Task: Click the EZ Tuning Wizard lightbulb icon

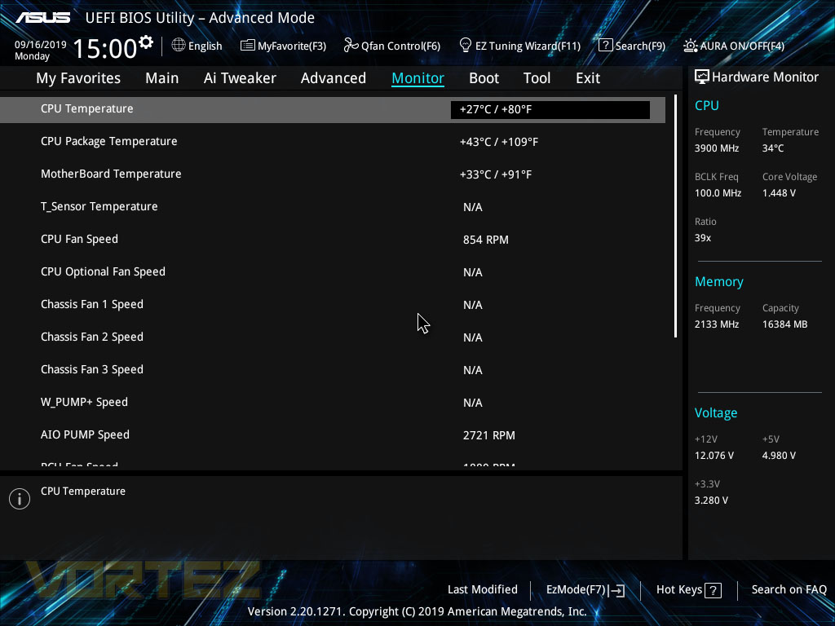Action: (x=466, y=46)
